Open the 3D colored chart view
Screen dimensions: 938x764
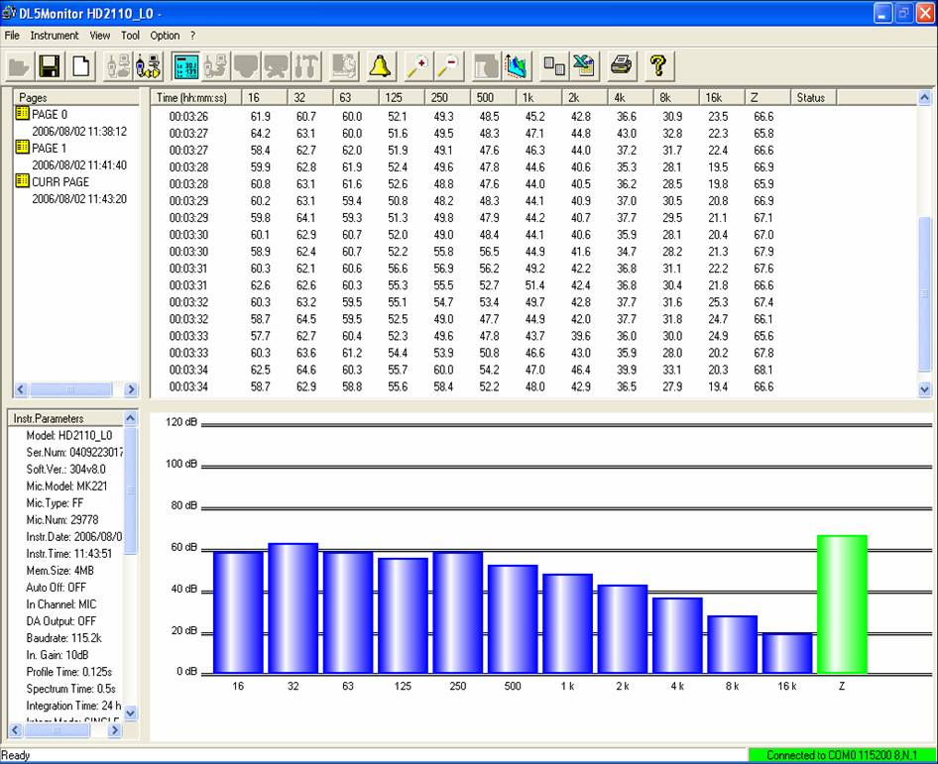click(x=517, y=65)
